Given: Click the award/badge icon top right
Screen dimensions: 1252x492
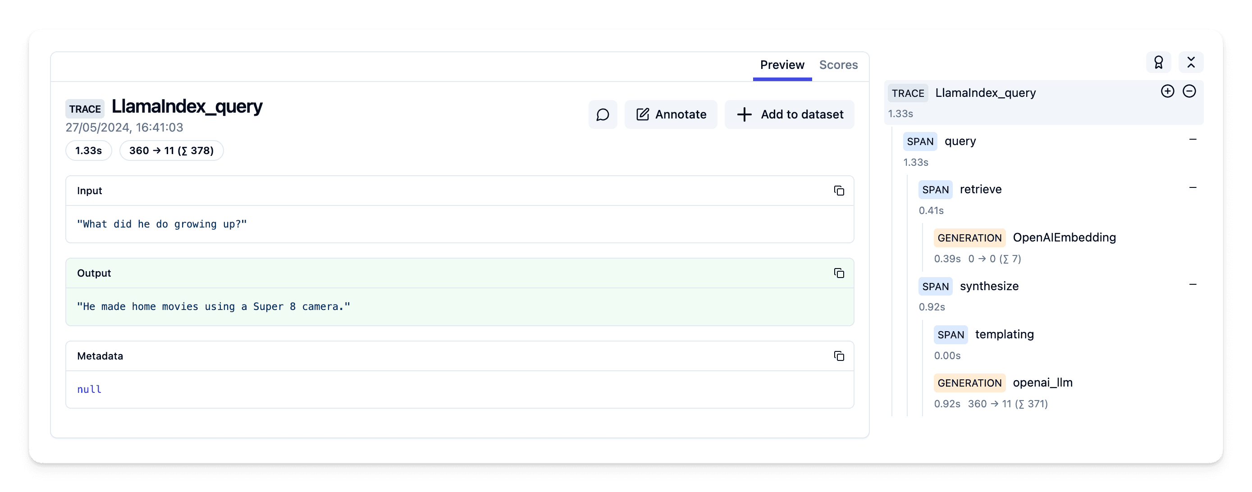Looking at the screenshot, I should (1158, 62).
